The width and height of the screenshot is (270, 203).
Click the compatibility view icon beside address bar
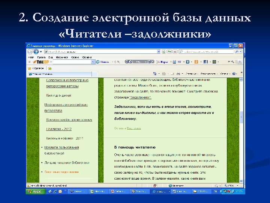pos(164,52)
